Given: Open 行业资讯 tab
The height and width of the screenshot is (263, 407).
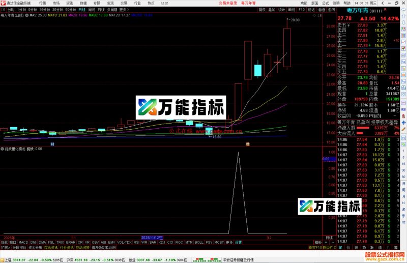Looking at the screenshot, I should point(67,247).
